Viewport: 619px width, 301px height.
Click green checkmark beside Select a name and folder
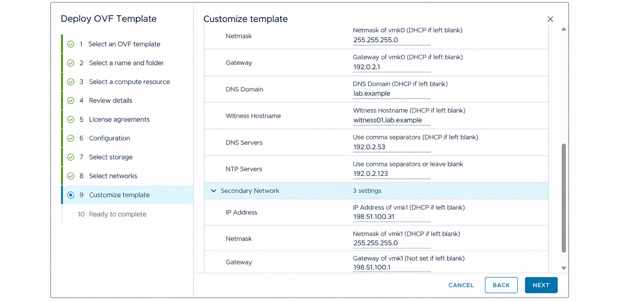[x=71, y=63]
